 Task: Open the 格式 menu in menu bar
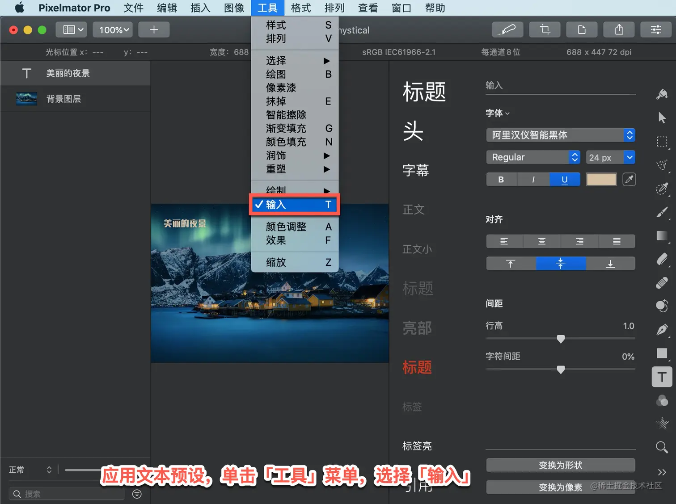[x=301, y=8]
